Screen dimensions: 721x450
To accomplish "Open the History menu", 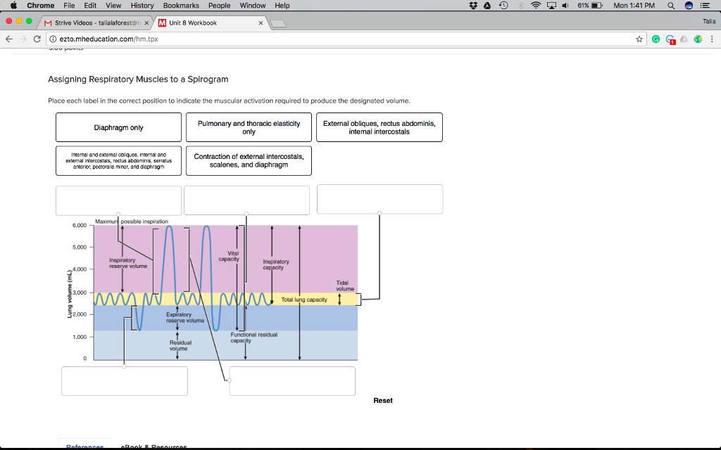I will [142, 6].
